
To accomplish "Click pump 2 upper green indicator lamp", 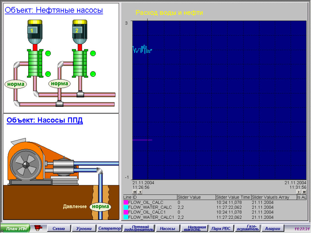I will pyautogui.click(x=93, y=53).
